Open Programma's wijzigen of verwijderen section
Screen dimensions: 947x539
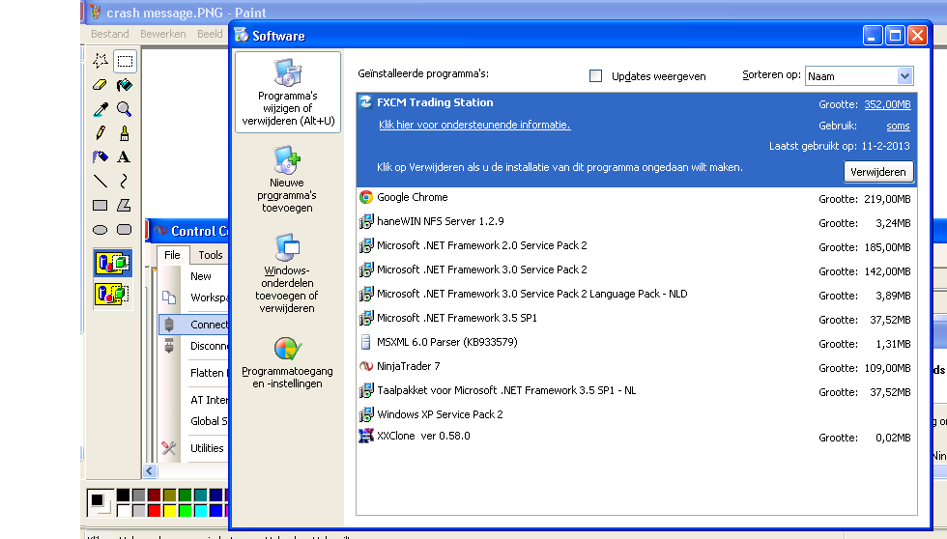pos(288,93)
